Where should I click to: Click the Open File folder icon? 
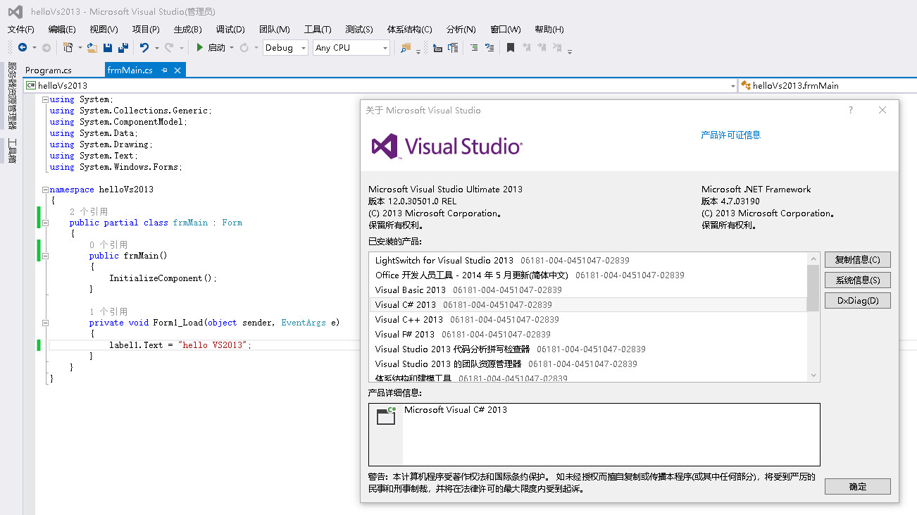(92, 48)
